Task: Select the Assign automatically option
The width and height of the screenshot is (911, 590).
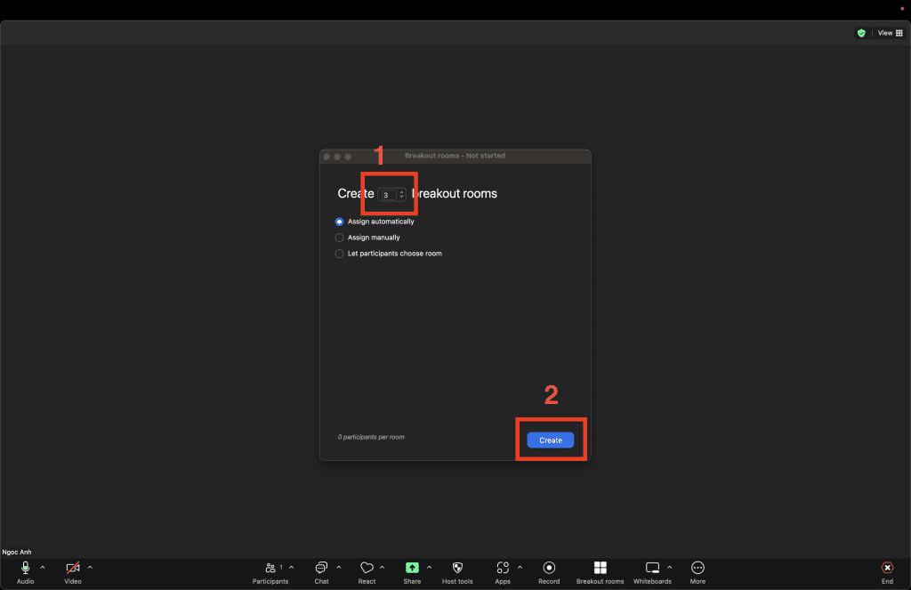Action: click(339, 222)
